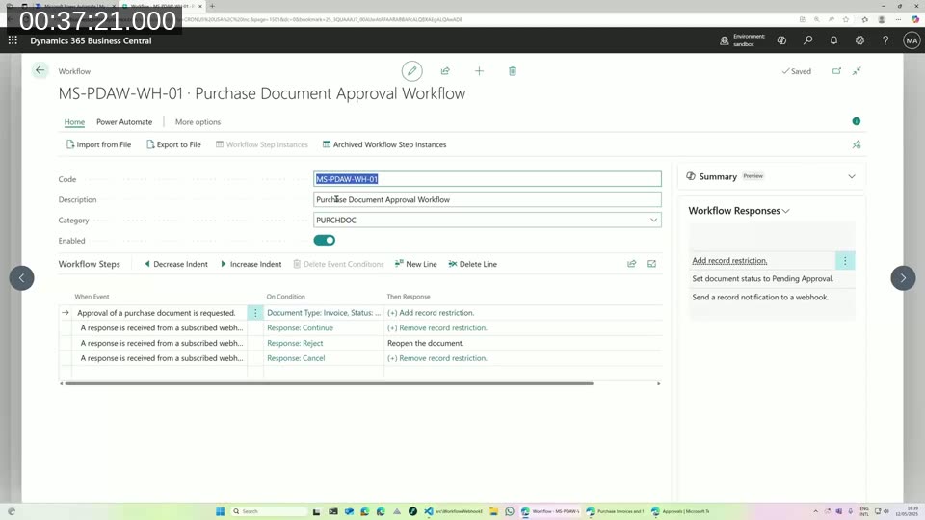Click the Windows taskbar search box
The image size is (925, 520).
(269, 511)
